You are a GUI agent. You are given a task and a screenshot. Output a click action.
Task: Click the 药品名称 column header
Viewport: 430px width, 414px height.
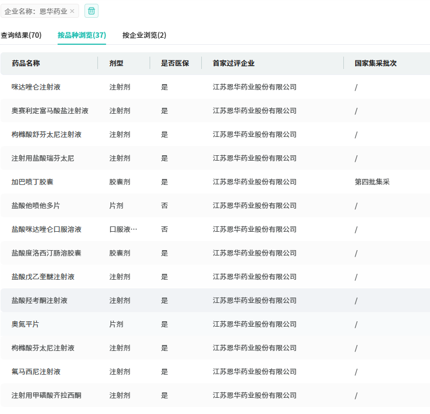point(26,63)
